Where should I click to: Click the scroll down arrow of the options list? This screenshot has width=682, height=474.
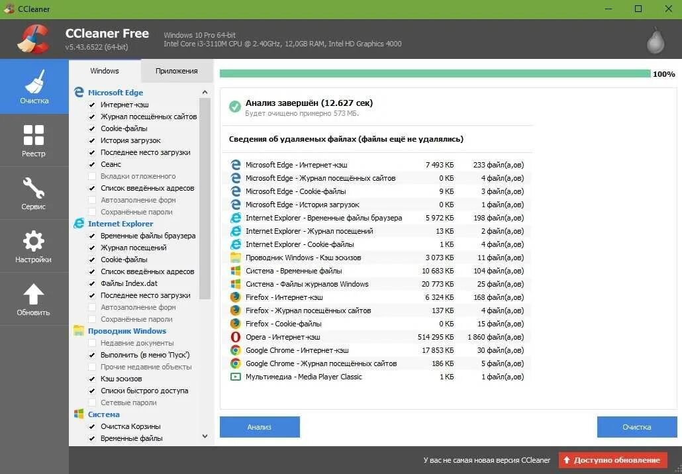click(205, 436)
